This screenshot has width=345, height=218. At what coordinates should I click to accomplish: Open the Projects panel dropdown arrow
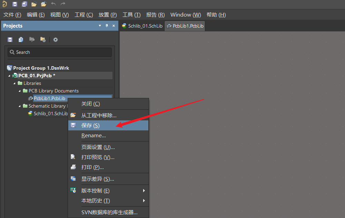click(100, 26)
